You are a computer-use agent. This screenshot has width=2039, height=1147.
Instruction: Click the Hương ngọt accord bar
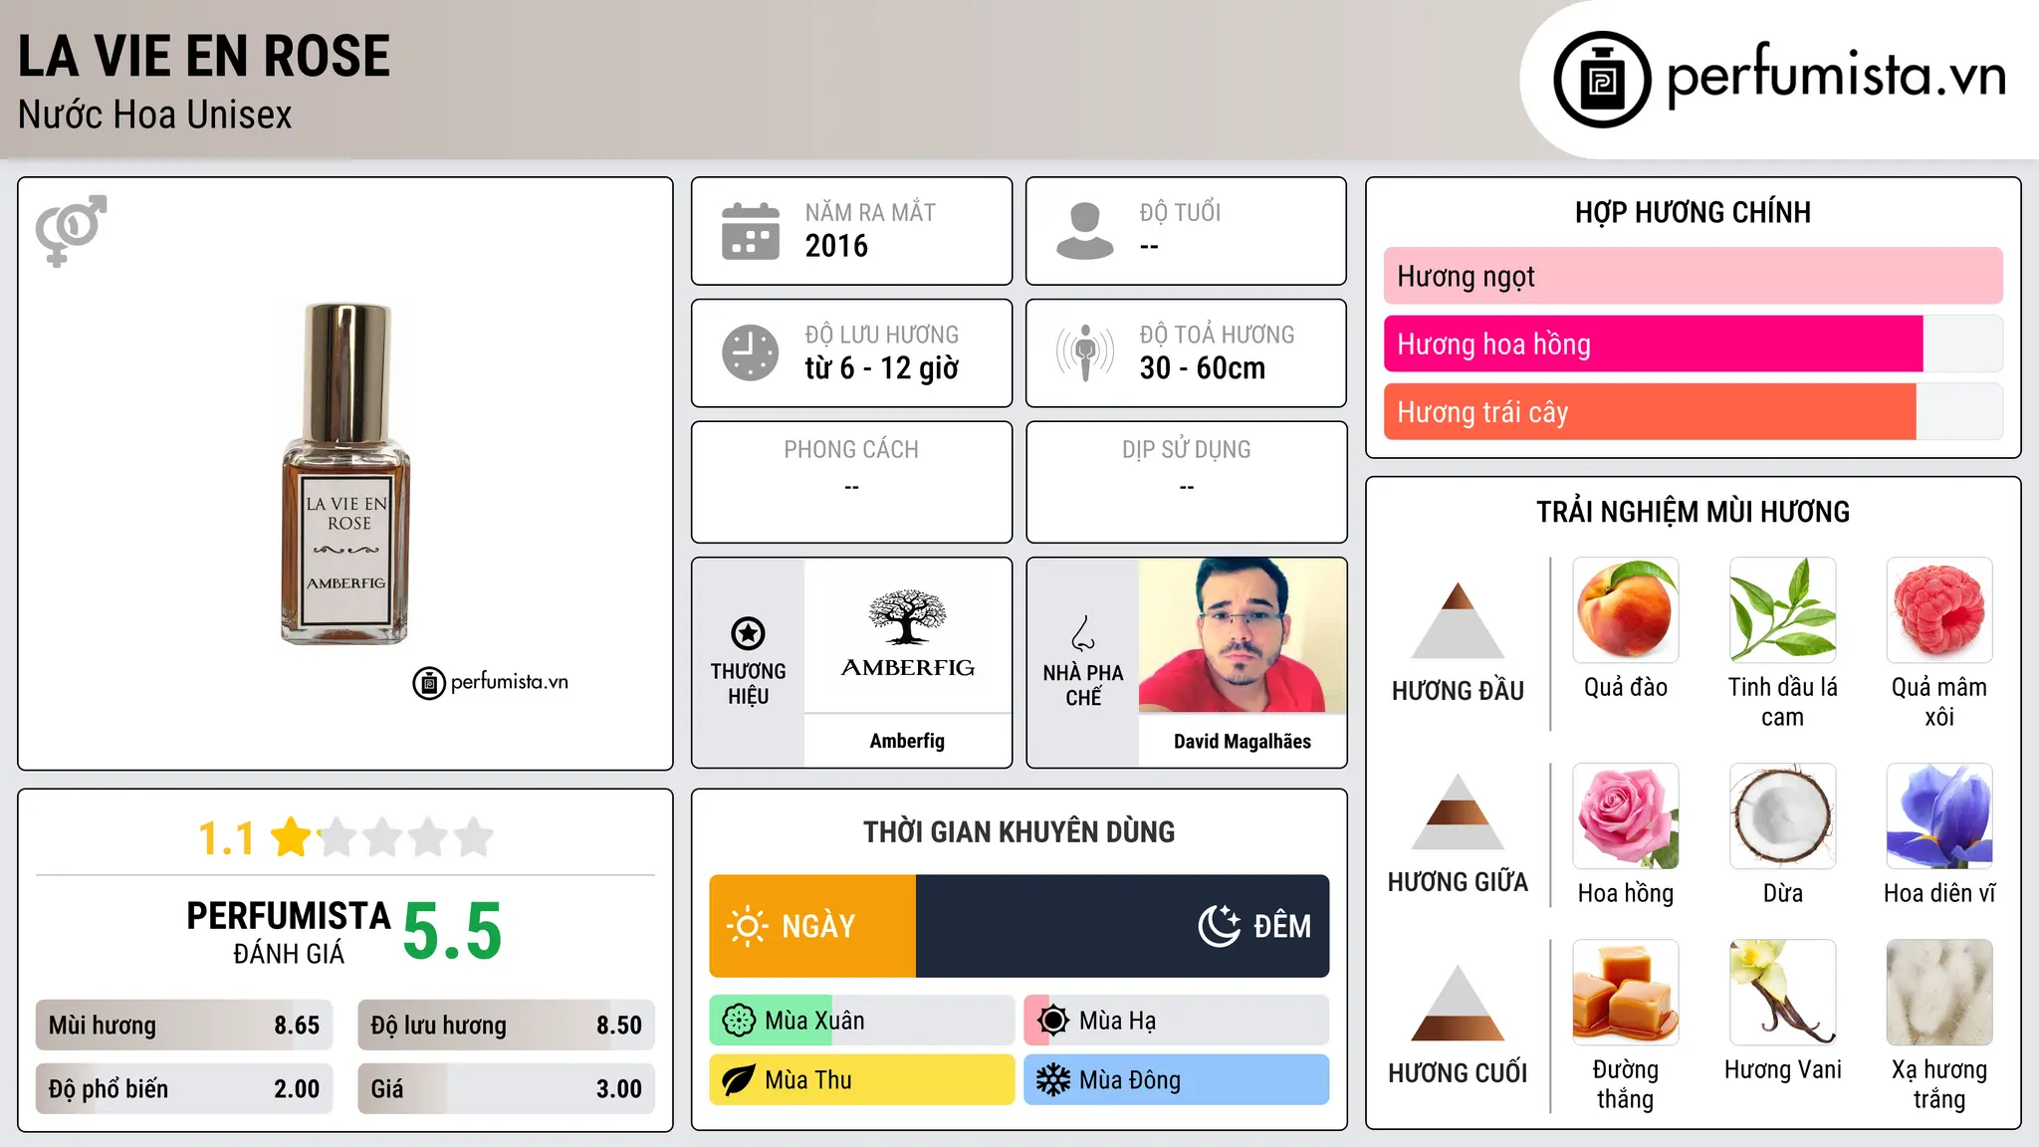point(1693,276)
